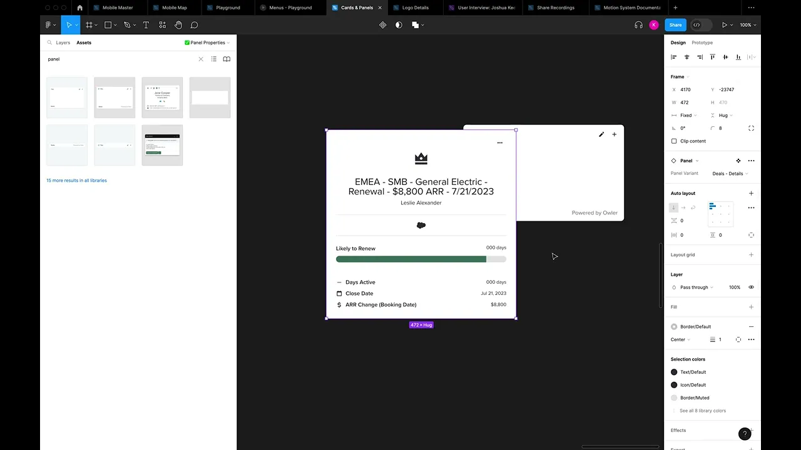Go to main component icon beside Panel
Viewport: 801px width, 450px height.
pos(738,161)
